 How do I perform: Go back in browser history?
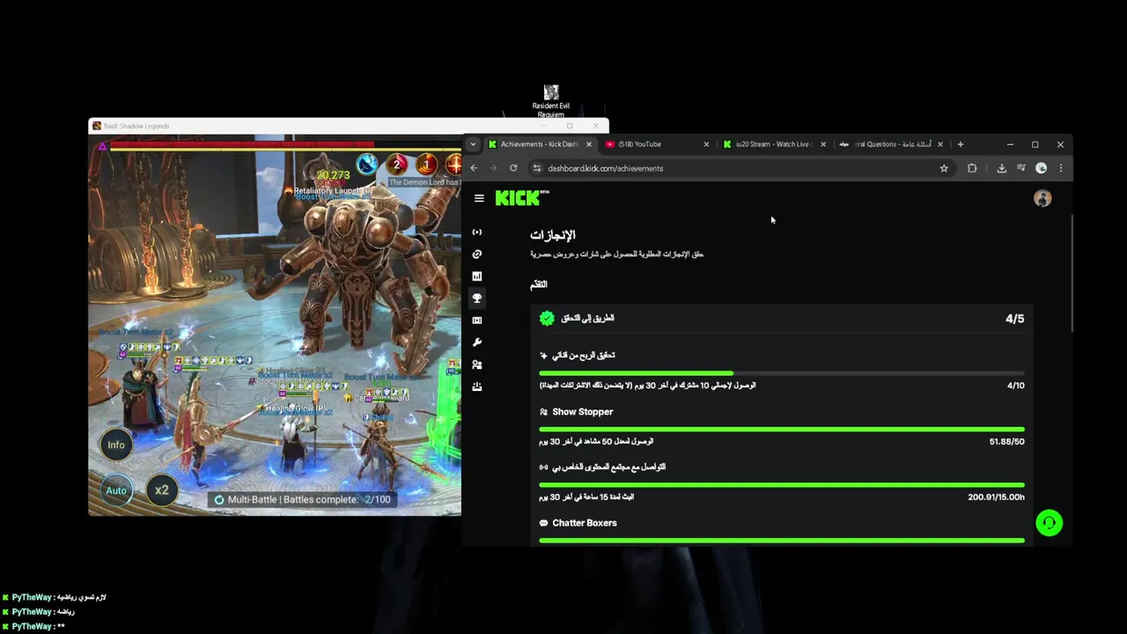[474, 168]
